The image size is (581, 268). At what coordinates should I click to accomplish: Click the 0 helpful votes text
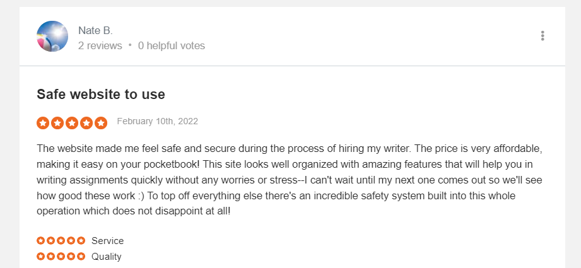[x=172, y=45]
